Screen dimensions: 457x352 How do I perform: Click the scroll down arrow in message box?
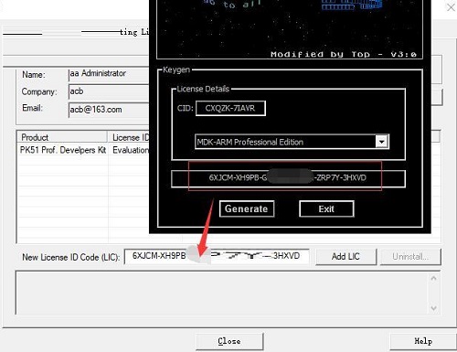point(434,308)
